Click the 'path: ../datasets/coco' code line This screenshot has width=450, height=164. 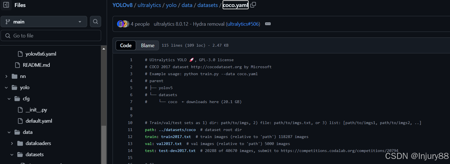193,130
